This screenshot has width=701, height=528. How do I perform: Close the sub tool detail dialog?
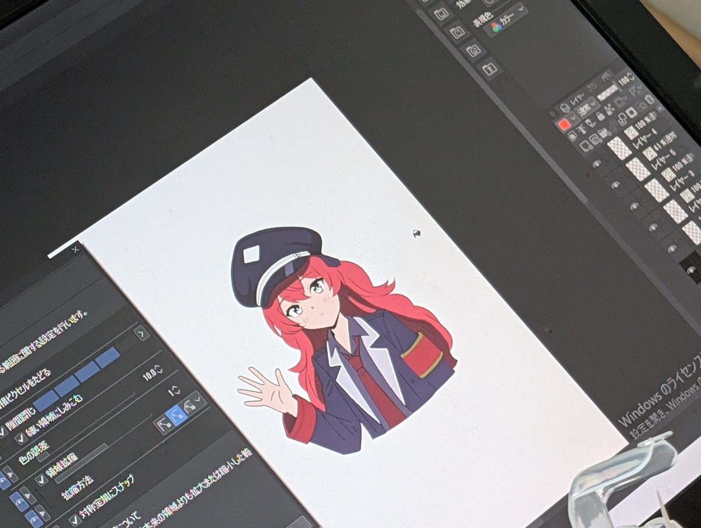point(75,249)
